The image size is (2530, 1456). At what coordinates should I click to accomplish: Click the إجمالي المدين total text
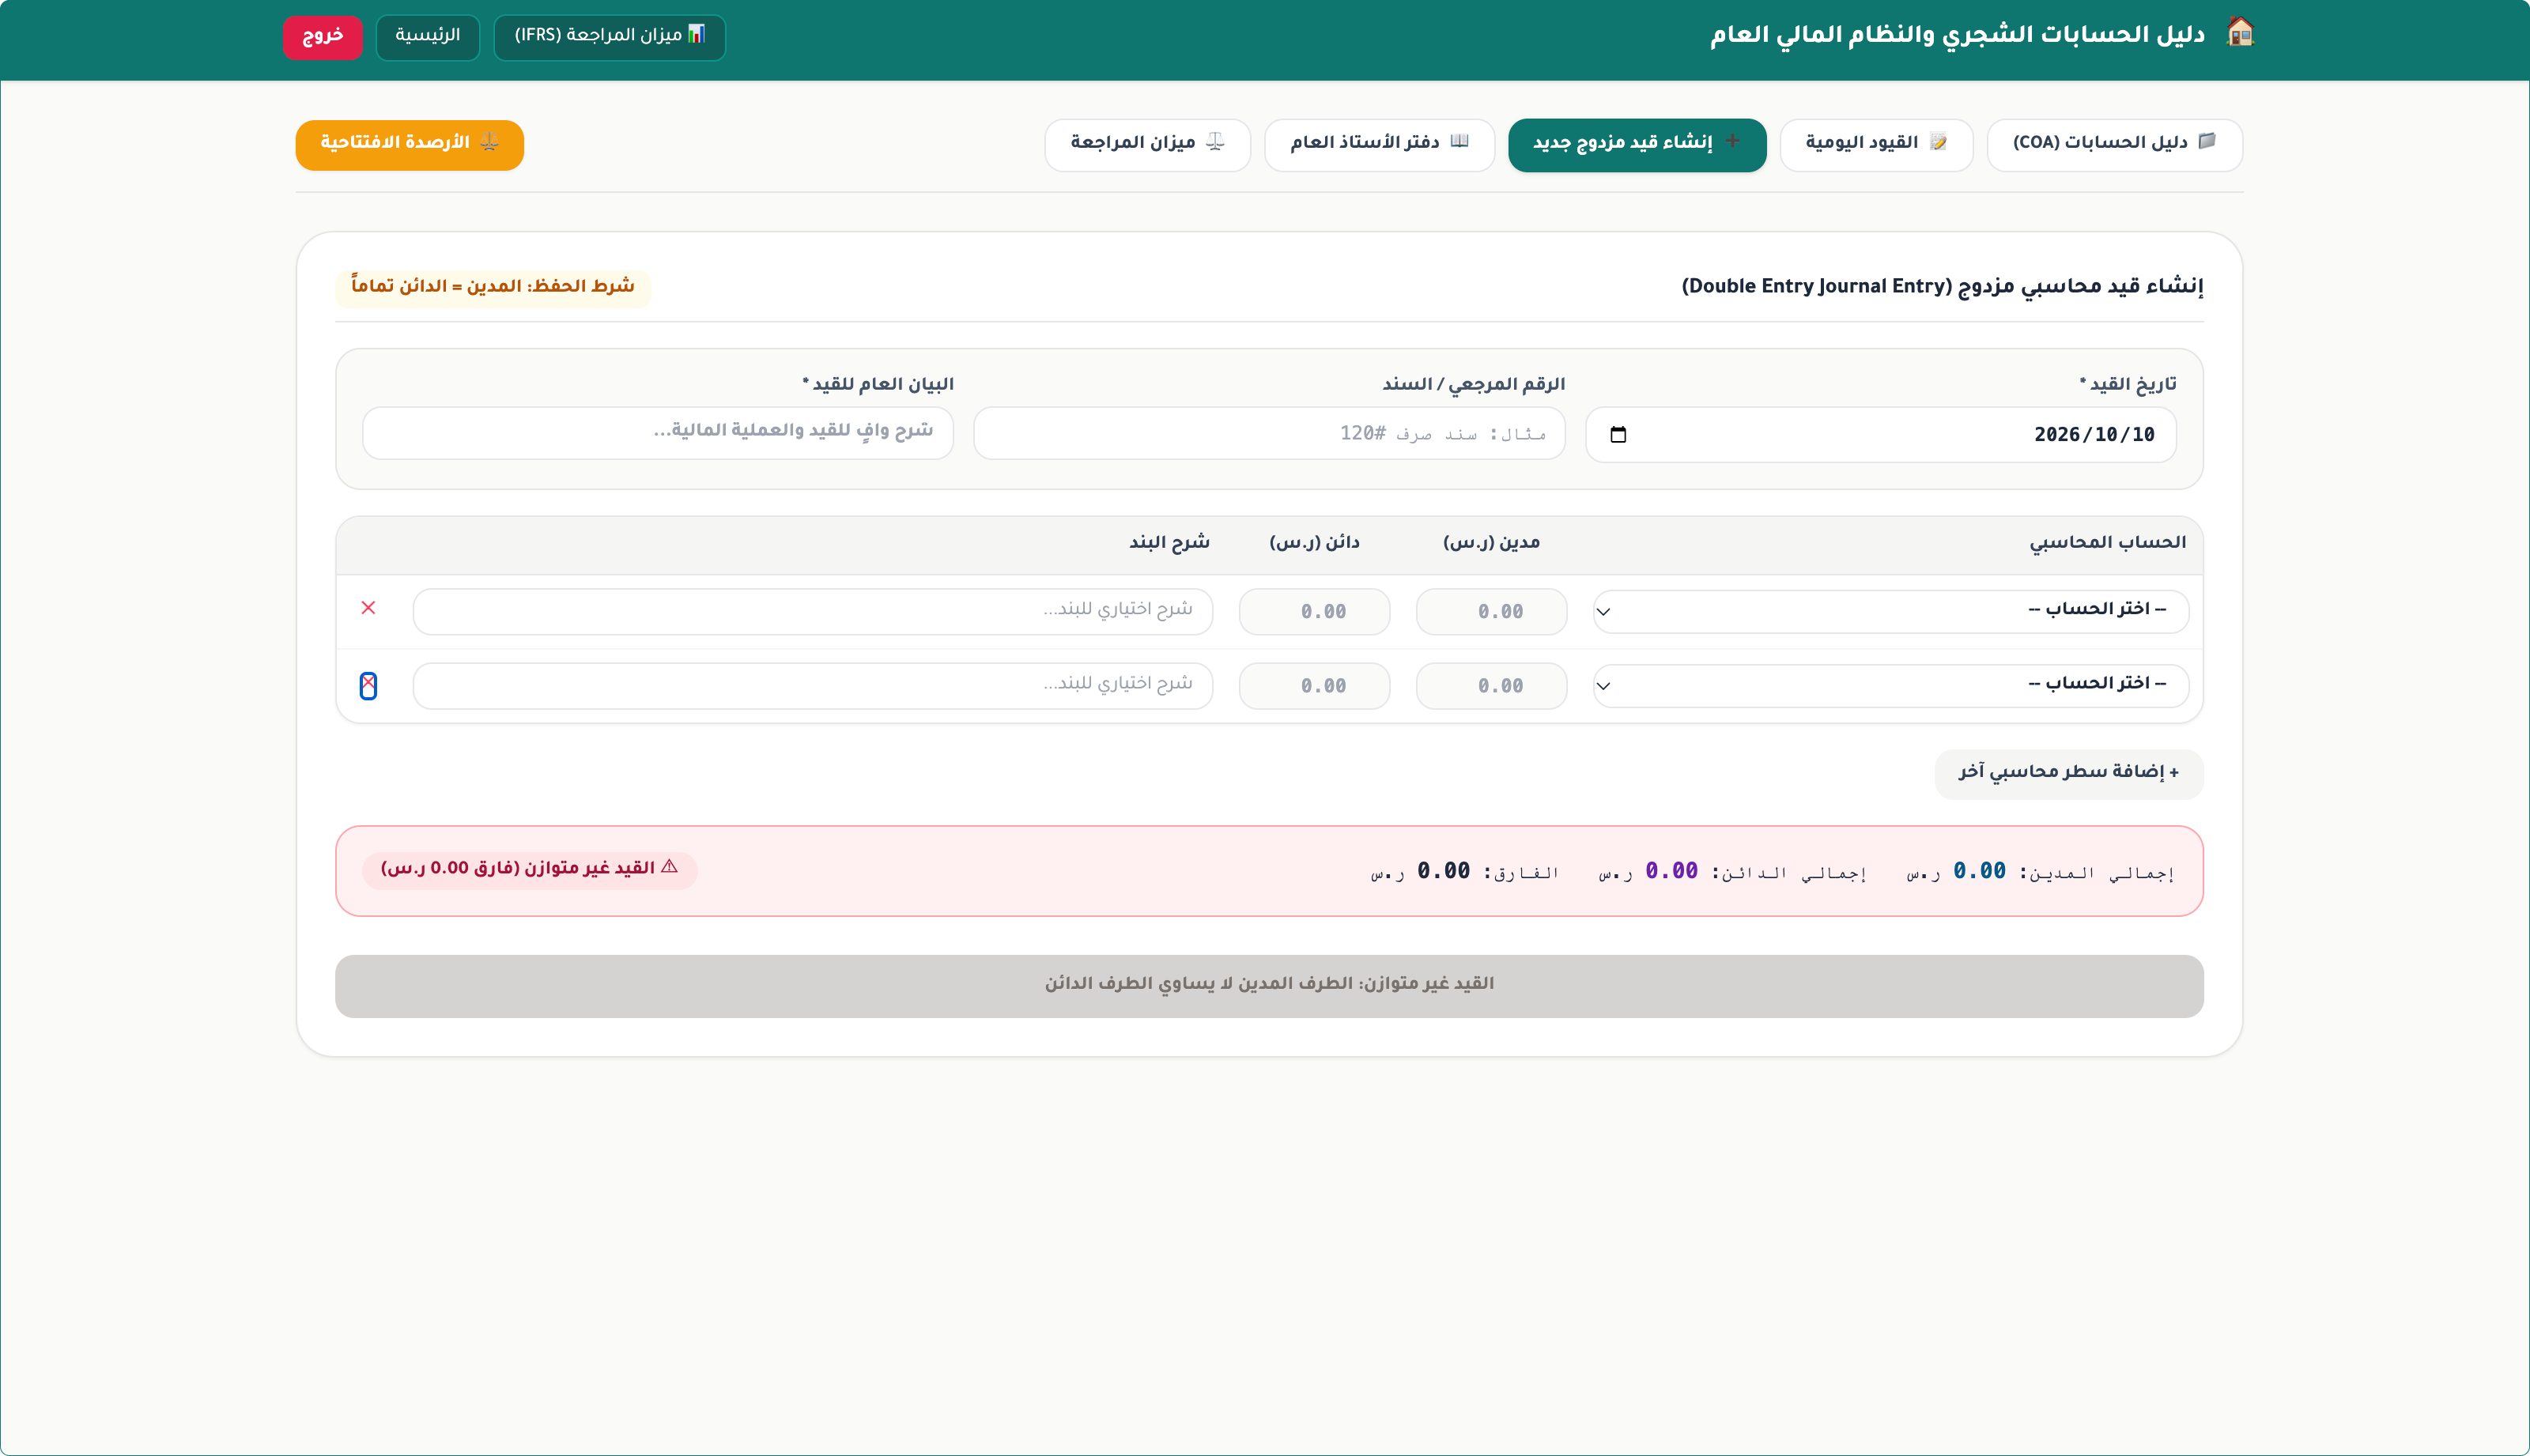pyautogui.click(x=2040, y=872)
